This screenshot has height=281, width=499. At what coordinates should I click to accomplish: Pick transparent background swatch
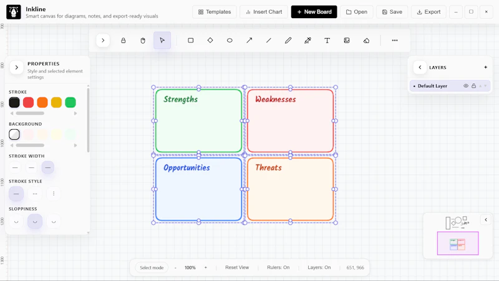(14, 134)
